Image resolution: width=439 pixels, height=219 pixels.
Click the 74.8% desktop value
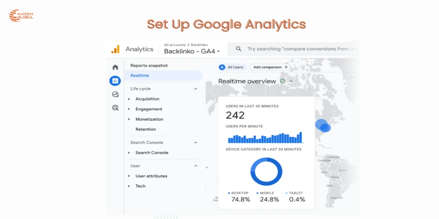[241, 199]
